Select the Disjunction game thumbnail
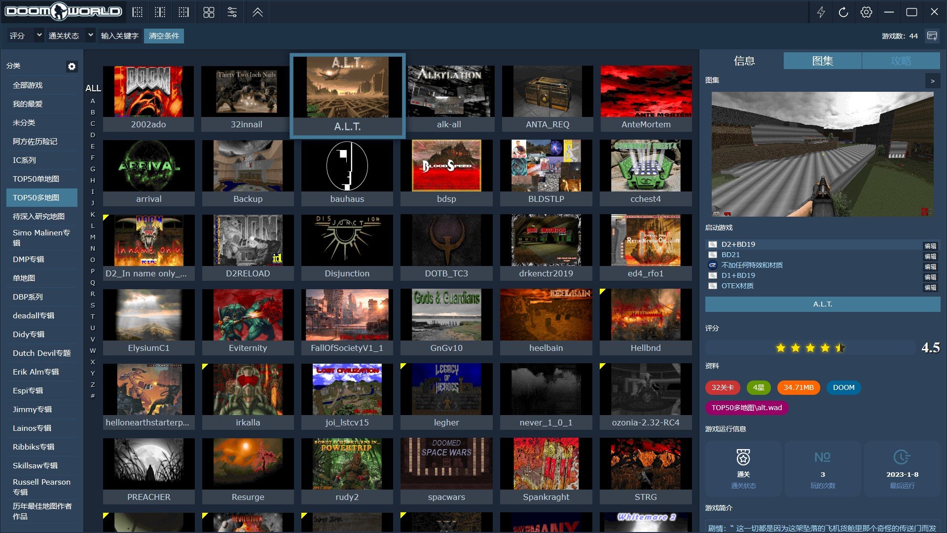Image resolution: width=947 pixels, height=533 pixels. [347, 247]
